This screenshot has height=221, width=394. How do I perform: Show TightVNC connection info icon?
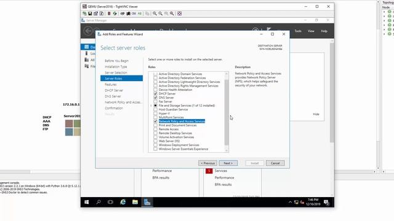(102, 14)
